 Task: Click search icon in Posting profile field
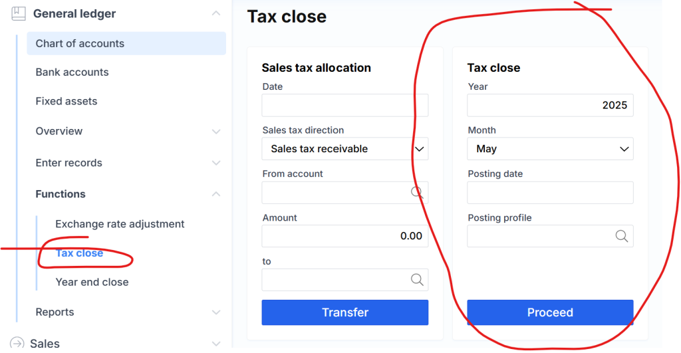point(621,236)
